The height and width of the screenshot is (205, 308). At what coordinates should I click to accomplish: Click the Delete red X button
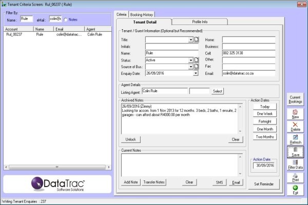(295, 127)
